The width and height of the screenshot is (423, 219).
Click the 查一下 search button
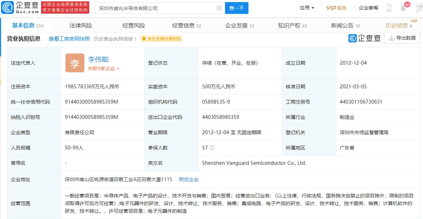[x=237, y=8]
